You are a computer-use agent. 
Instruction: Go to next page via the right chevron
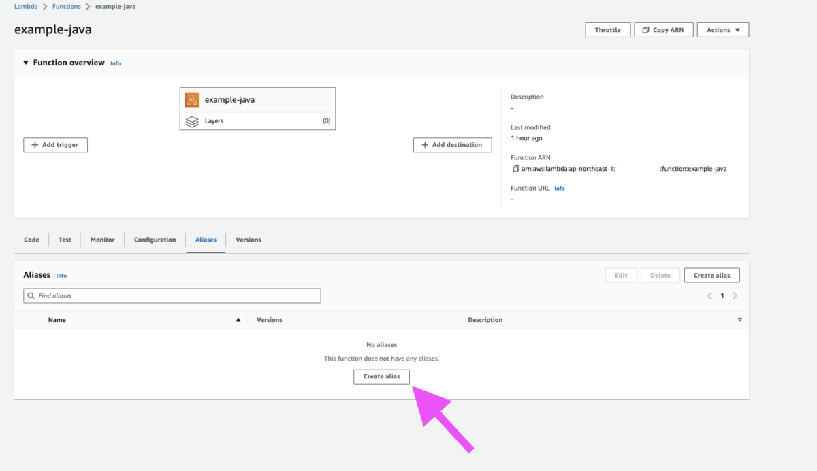(735, 295)
